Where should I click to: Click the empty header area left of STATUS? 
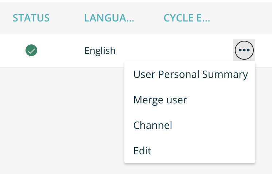click(5, 18)
